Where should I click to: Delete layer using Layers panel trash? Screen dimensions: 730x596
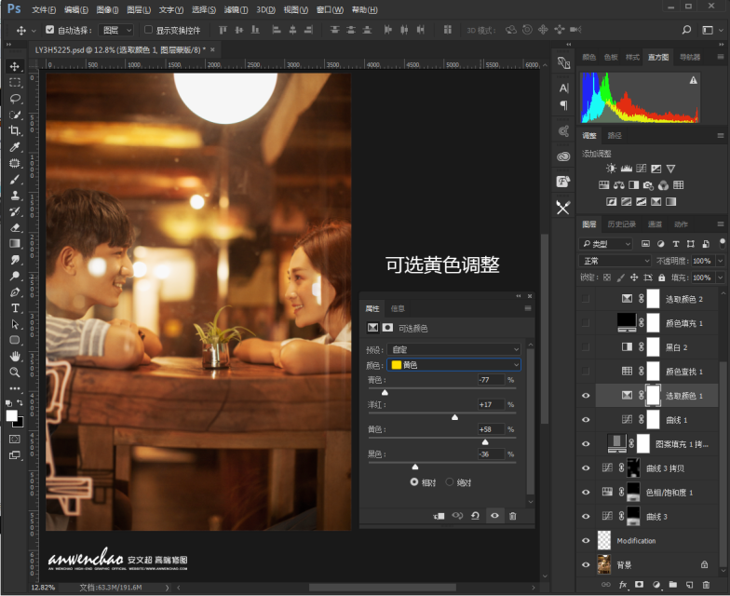pos(706,585)
